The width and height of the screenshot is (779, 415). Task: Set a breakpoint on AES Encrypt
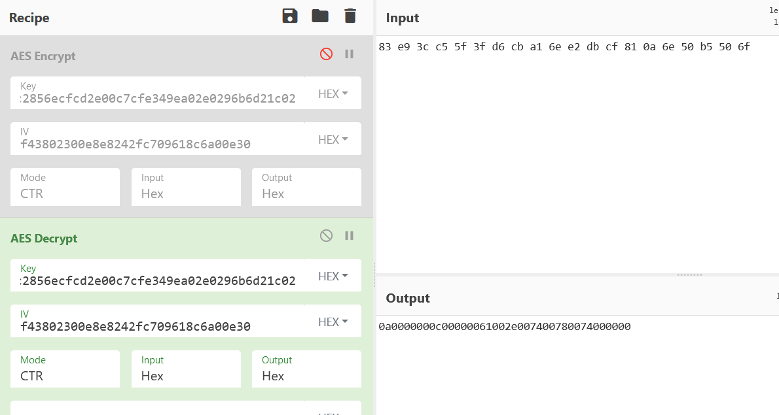(350, 54)
